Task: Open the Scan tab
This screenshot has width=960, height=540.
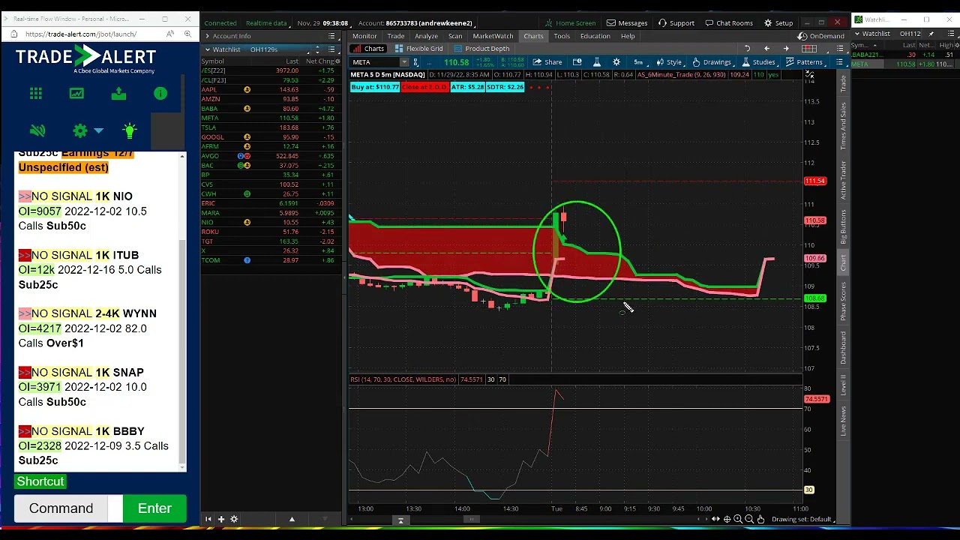Action: (455, 36)
